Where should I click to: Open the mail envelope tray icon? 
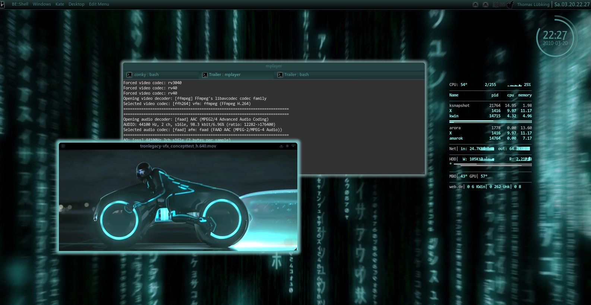click(502, 4)
